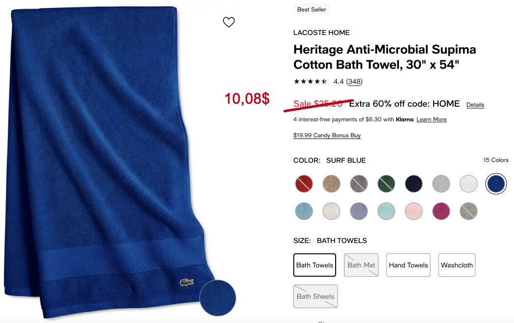Screen dimensions: 514x323
Task: Open the 348 reviews link
Action: [x=354, y=82]
